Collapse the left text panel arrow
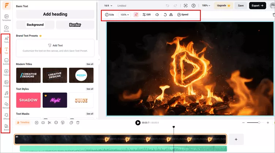The height and width of the screenshot is (153, 275). pyautogui.click(x=99, y=60)
